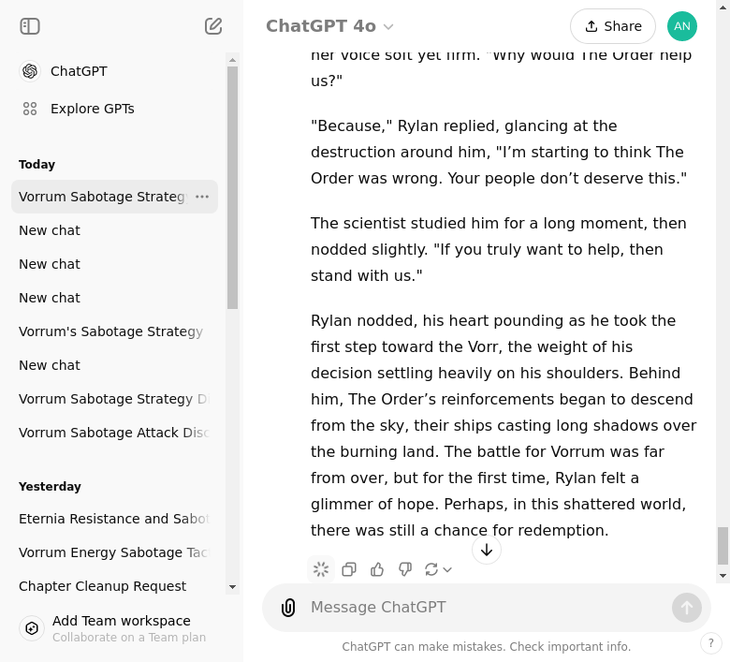Click the Share button
730x662 pixels.
[612, 26]
